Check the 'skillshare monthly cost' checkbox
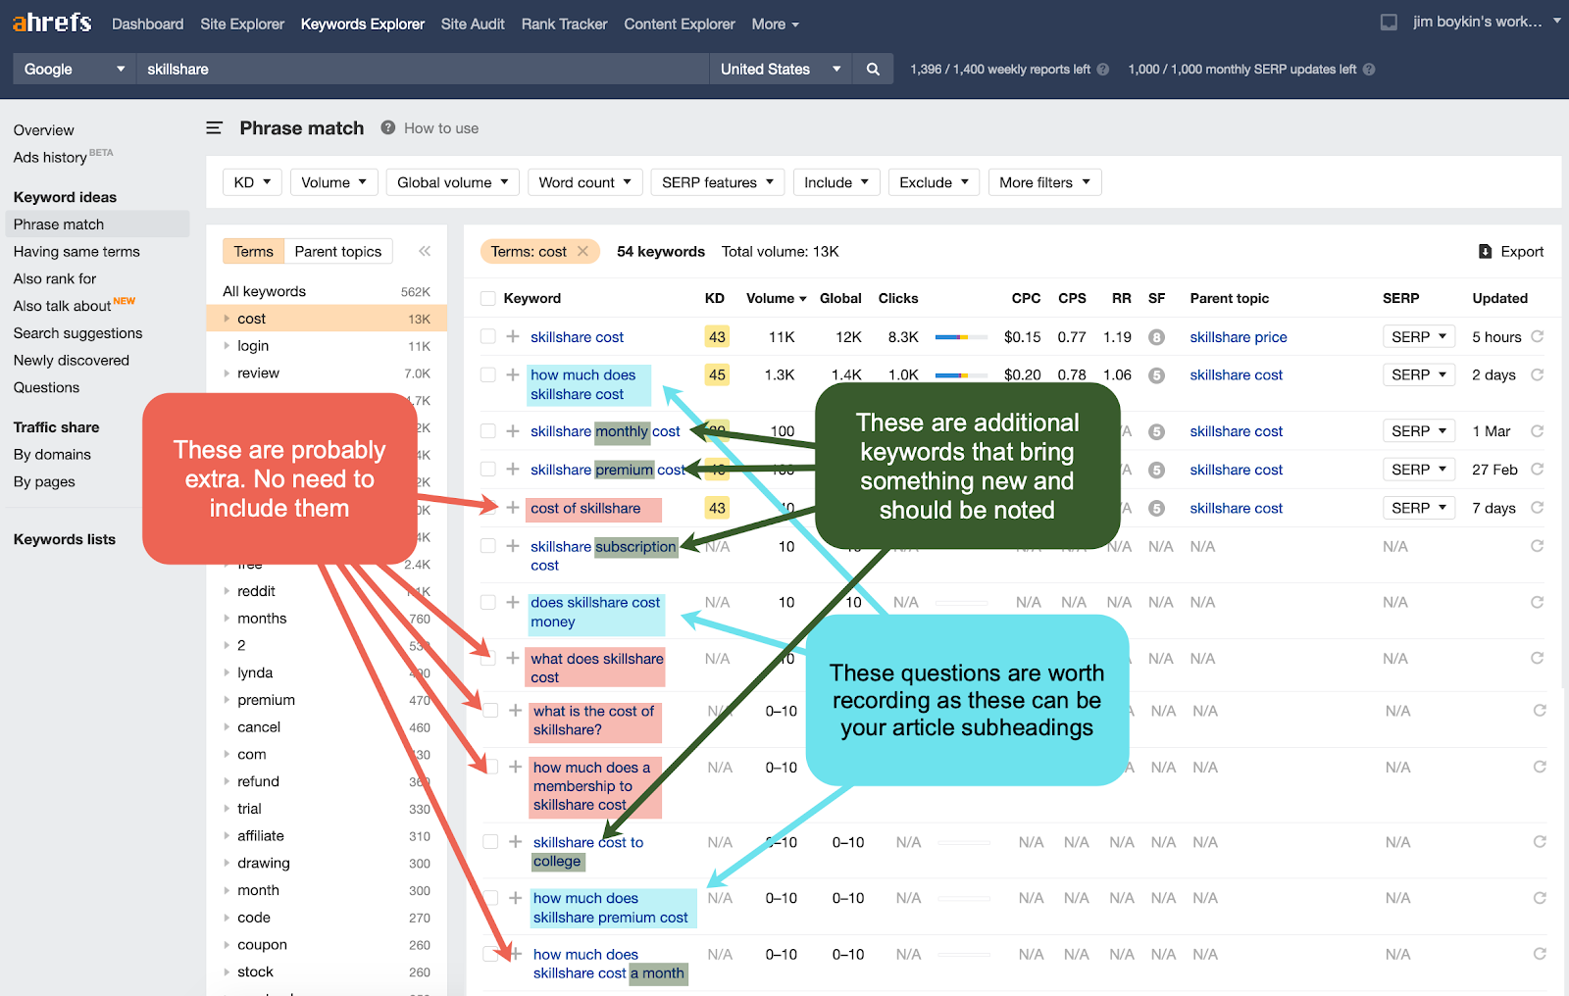The image size is (1569, 996). tap(488, 430)
